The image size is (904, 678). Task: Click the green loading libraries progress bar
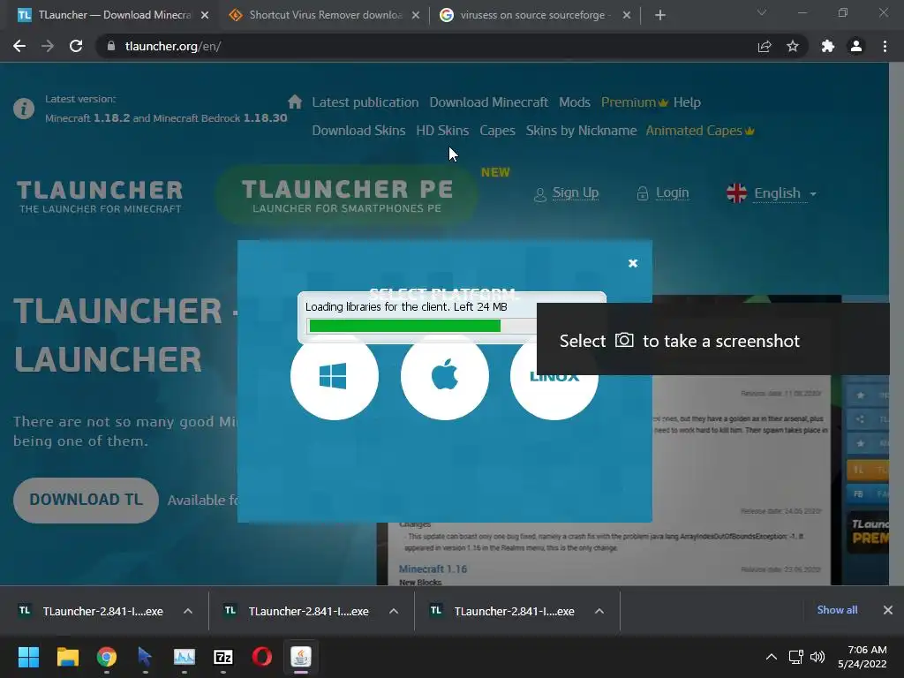404,326
